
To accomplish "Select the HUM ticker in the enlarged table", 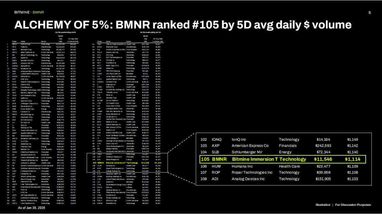I will click(216, 166).
